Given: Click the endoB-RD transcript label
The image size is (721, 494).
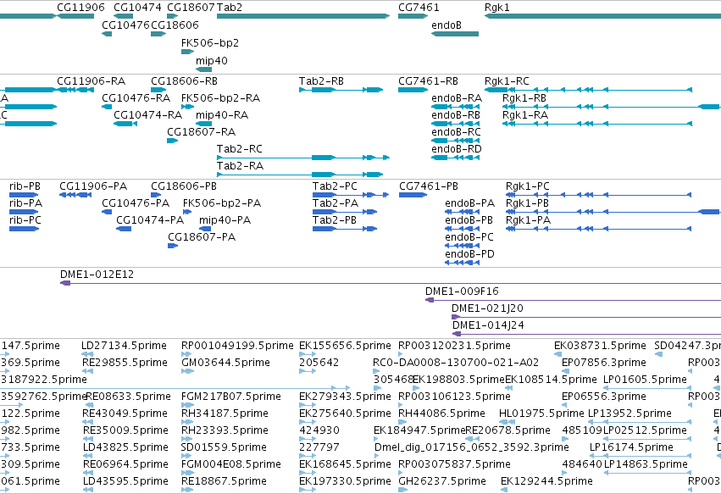Looking at the screenshot, I should click(x=457, y=149).
